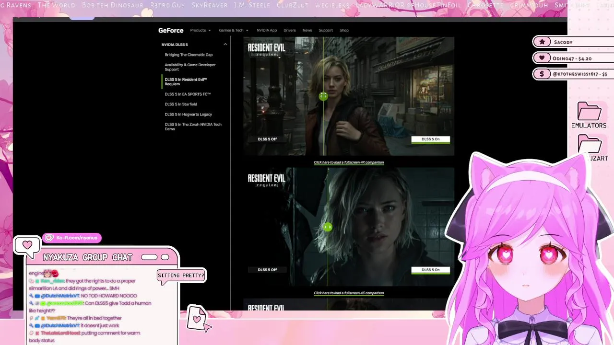Go to Bridging The Cinematic Gap section
This screenshot has height=345, width=614.
click(x=189, y=55)
